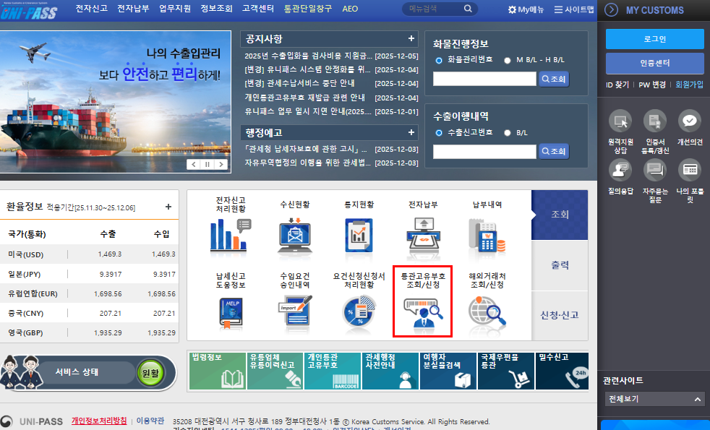Click 인증서 등록/갱신 icon
710x430 pixels.
[x=655, y=121]
